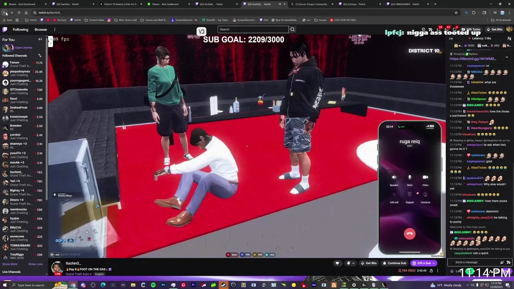Expand the pinned discord message

click(507, 57)
